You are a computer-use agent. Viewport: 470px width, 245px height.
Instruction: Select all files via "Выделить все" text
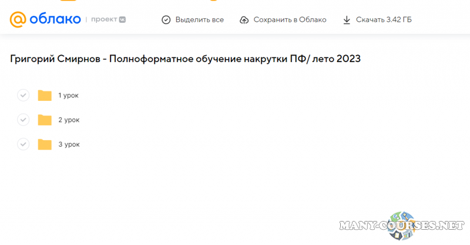point(199,20)
